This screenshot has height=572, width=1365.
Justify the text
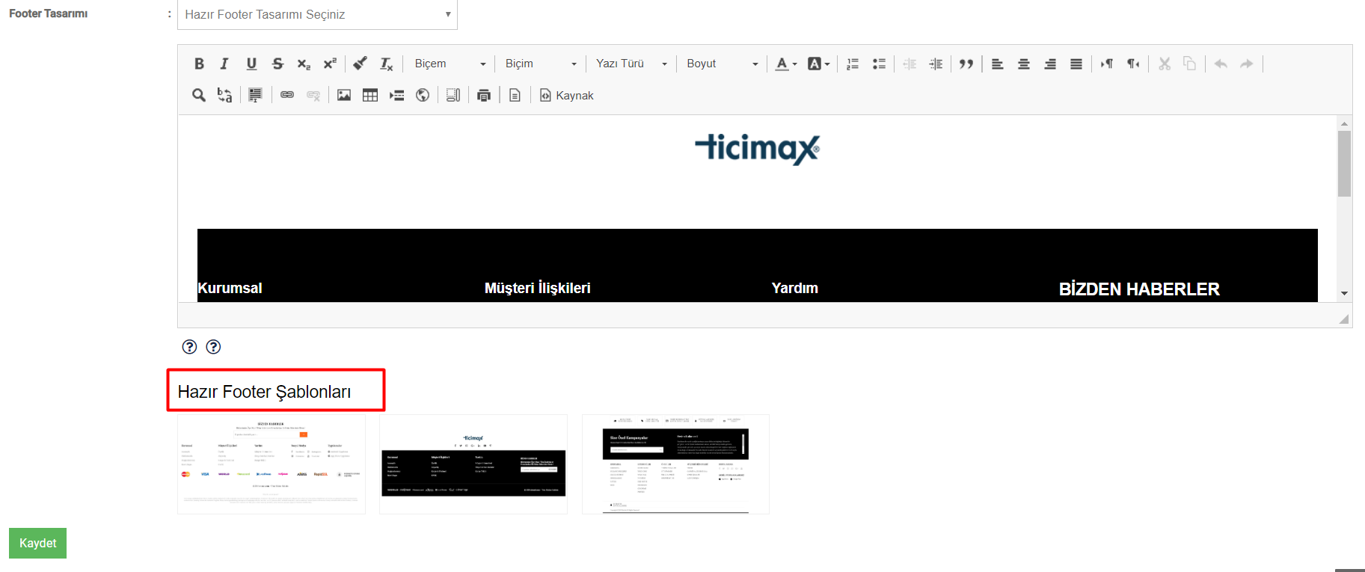pyautogui.click(x=1076, y=64)
